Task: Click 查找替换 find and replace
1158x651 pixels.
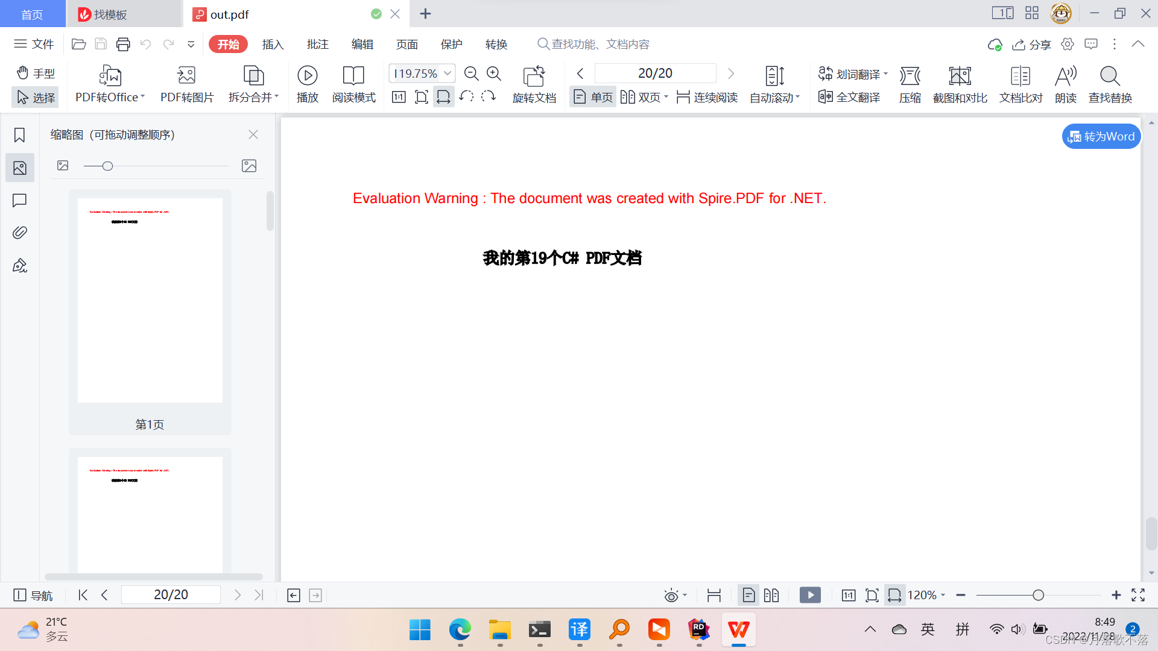Action: click(1109, 83)
